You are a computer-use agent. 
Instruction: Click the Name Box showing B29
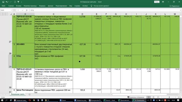tap(6, 10)
